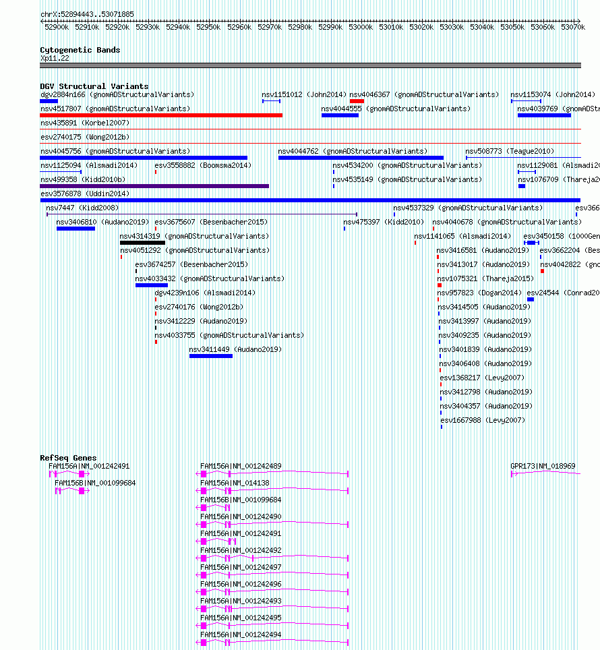
Task: Open FAM156A|NM_001242495 transcript label
Action: [x=241, y=618]
